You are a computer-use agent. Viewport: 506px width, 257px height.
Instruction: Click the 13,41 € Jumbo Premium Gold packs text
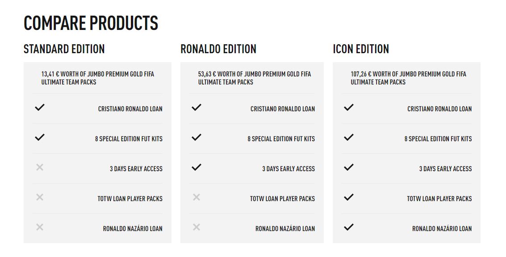click(98, 78)
